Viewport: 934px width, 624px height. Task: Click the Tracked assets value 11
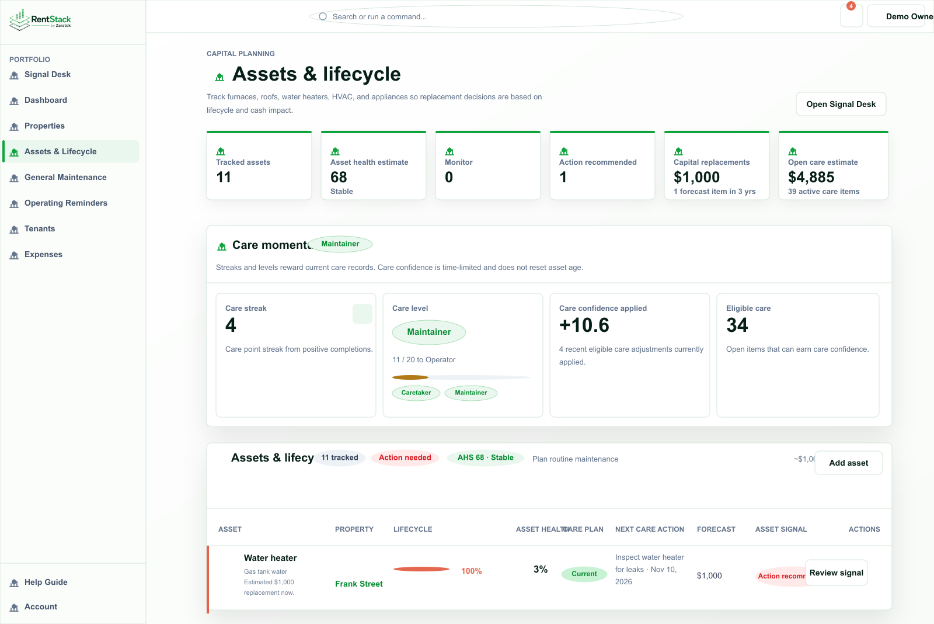(x=224, y=178)
